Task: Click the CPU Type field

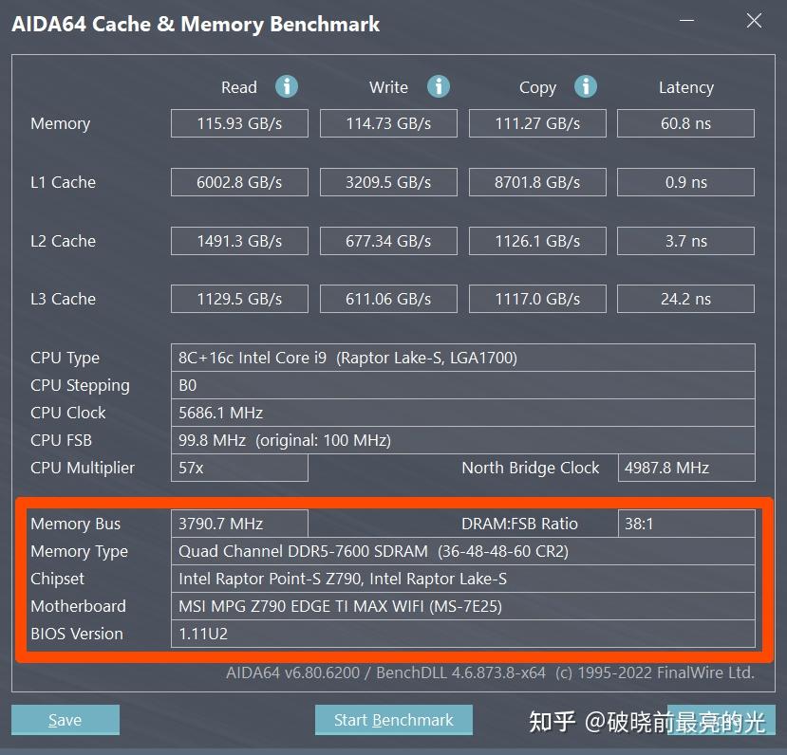Action: click(462, 358)
